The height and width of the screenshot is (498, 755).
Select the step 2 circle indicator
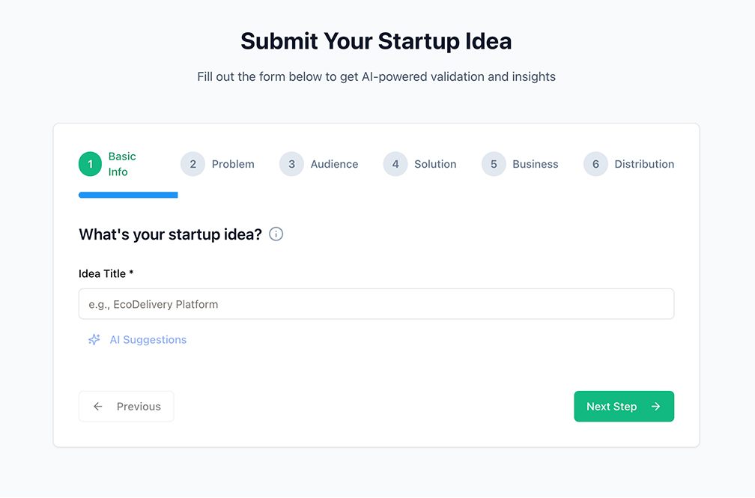[x=192, y=164]
